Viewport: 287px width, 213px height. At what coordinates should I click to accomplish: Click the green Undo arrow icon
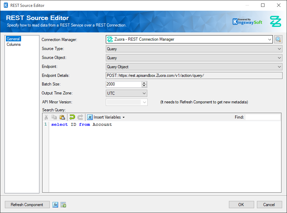click(72, 117)
